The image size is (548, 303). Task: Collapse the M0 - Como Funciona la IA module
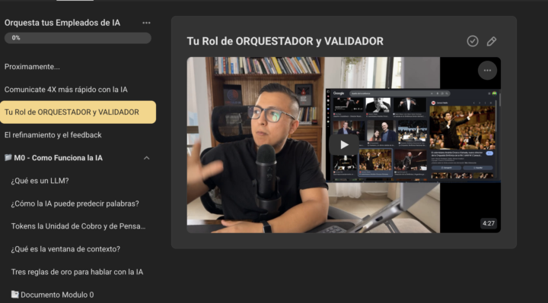146,158
